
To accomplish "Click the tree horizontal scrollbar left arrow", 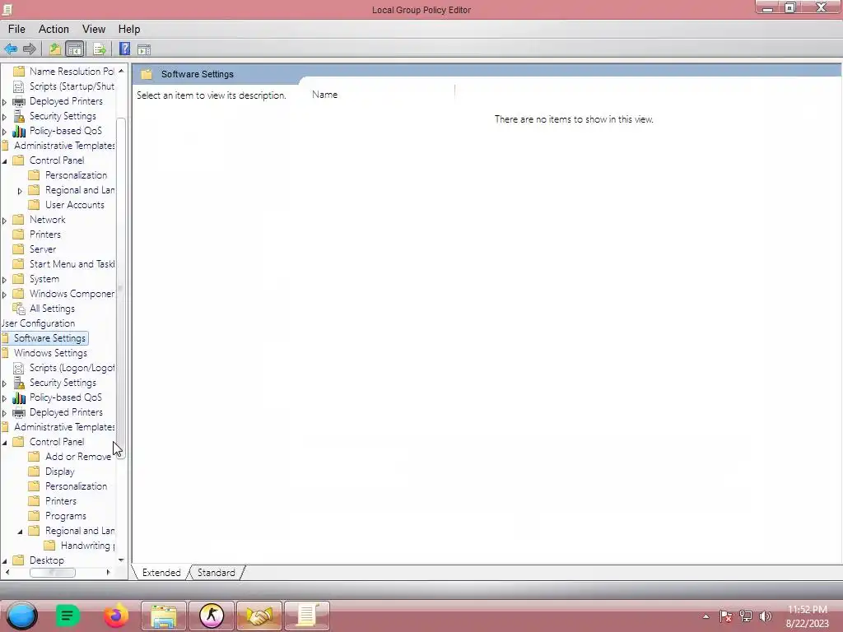I will pos(7,573).
